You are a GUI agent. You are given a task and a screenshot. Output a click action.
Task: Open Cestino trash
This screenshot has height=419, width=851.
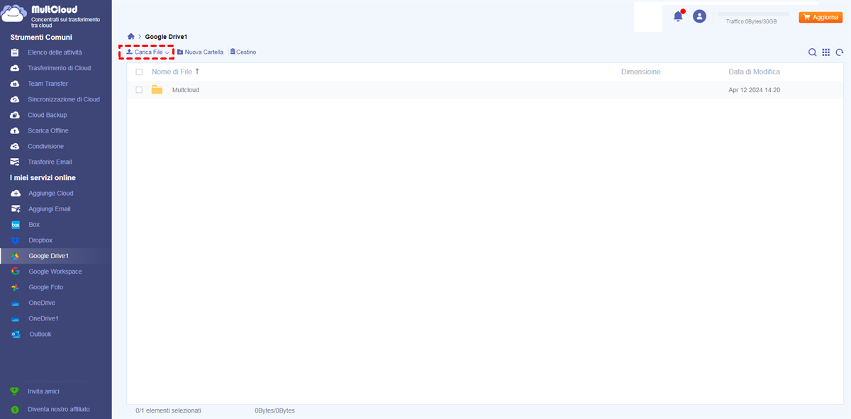coord(243,52)
